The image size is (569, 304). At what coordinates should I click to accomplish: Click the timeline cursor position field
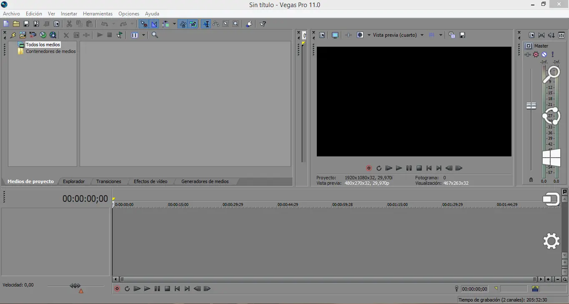(474, 289)
